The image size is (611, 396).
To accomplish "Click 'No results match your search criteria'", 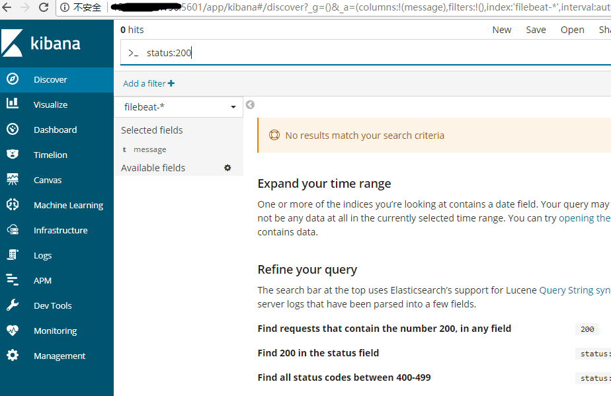I will 365,136.
